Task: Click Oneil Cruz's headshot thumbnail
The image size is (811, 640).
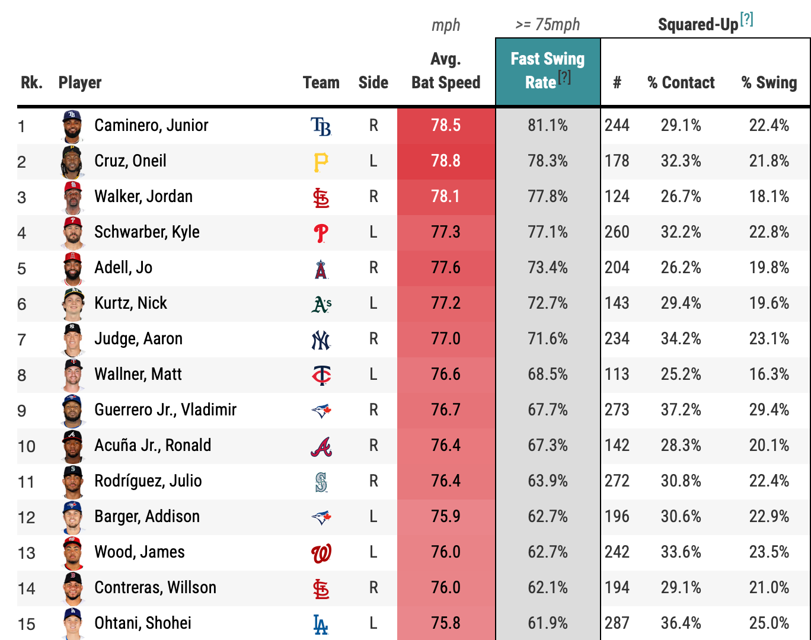Action: click(72, 161)
